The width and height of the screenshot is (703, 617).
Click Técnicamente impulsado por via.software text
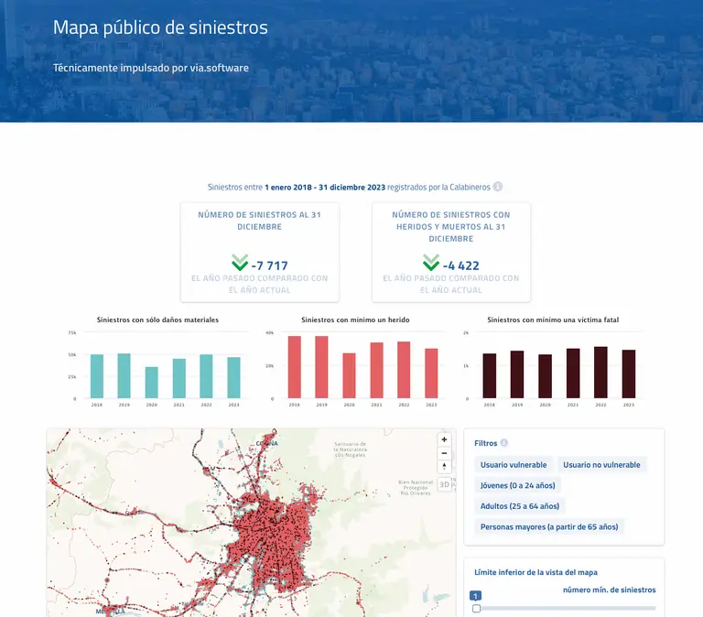151,68
